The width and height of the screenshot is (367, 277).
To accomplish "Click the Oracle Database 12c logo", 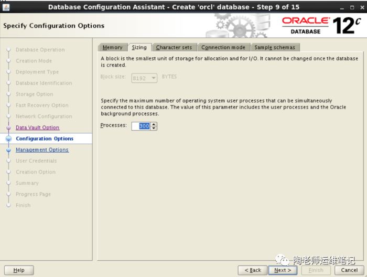I will 321,25.
